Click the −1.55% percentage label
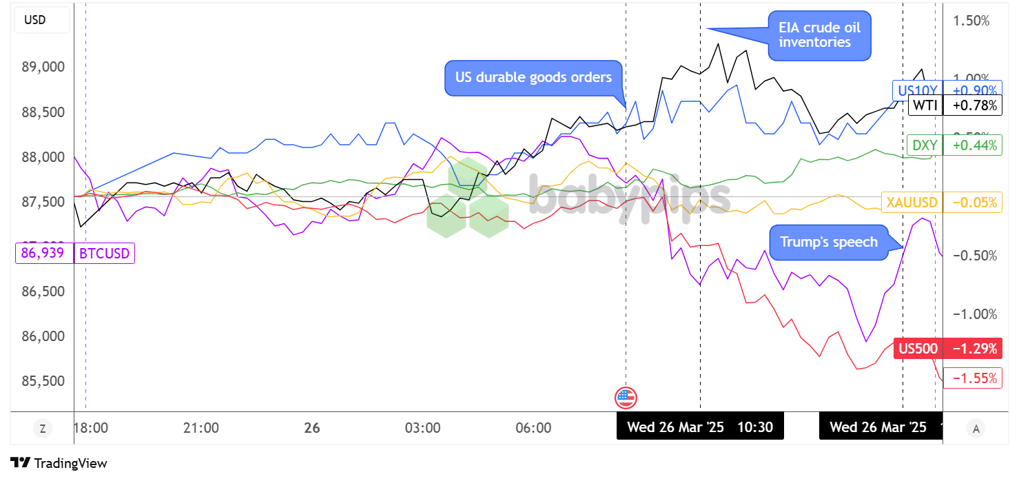Image resolution: width=1019 pixels, height=481 pixels. [974, 378]
